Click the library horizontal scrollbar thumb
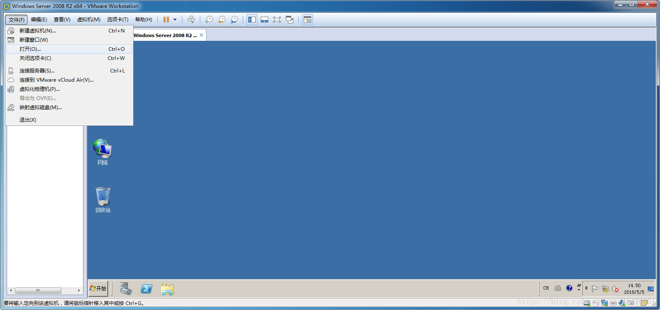This screenshot has width=660, height=310. 38,290
